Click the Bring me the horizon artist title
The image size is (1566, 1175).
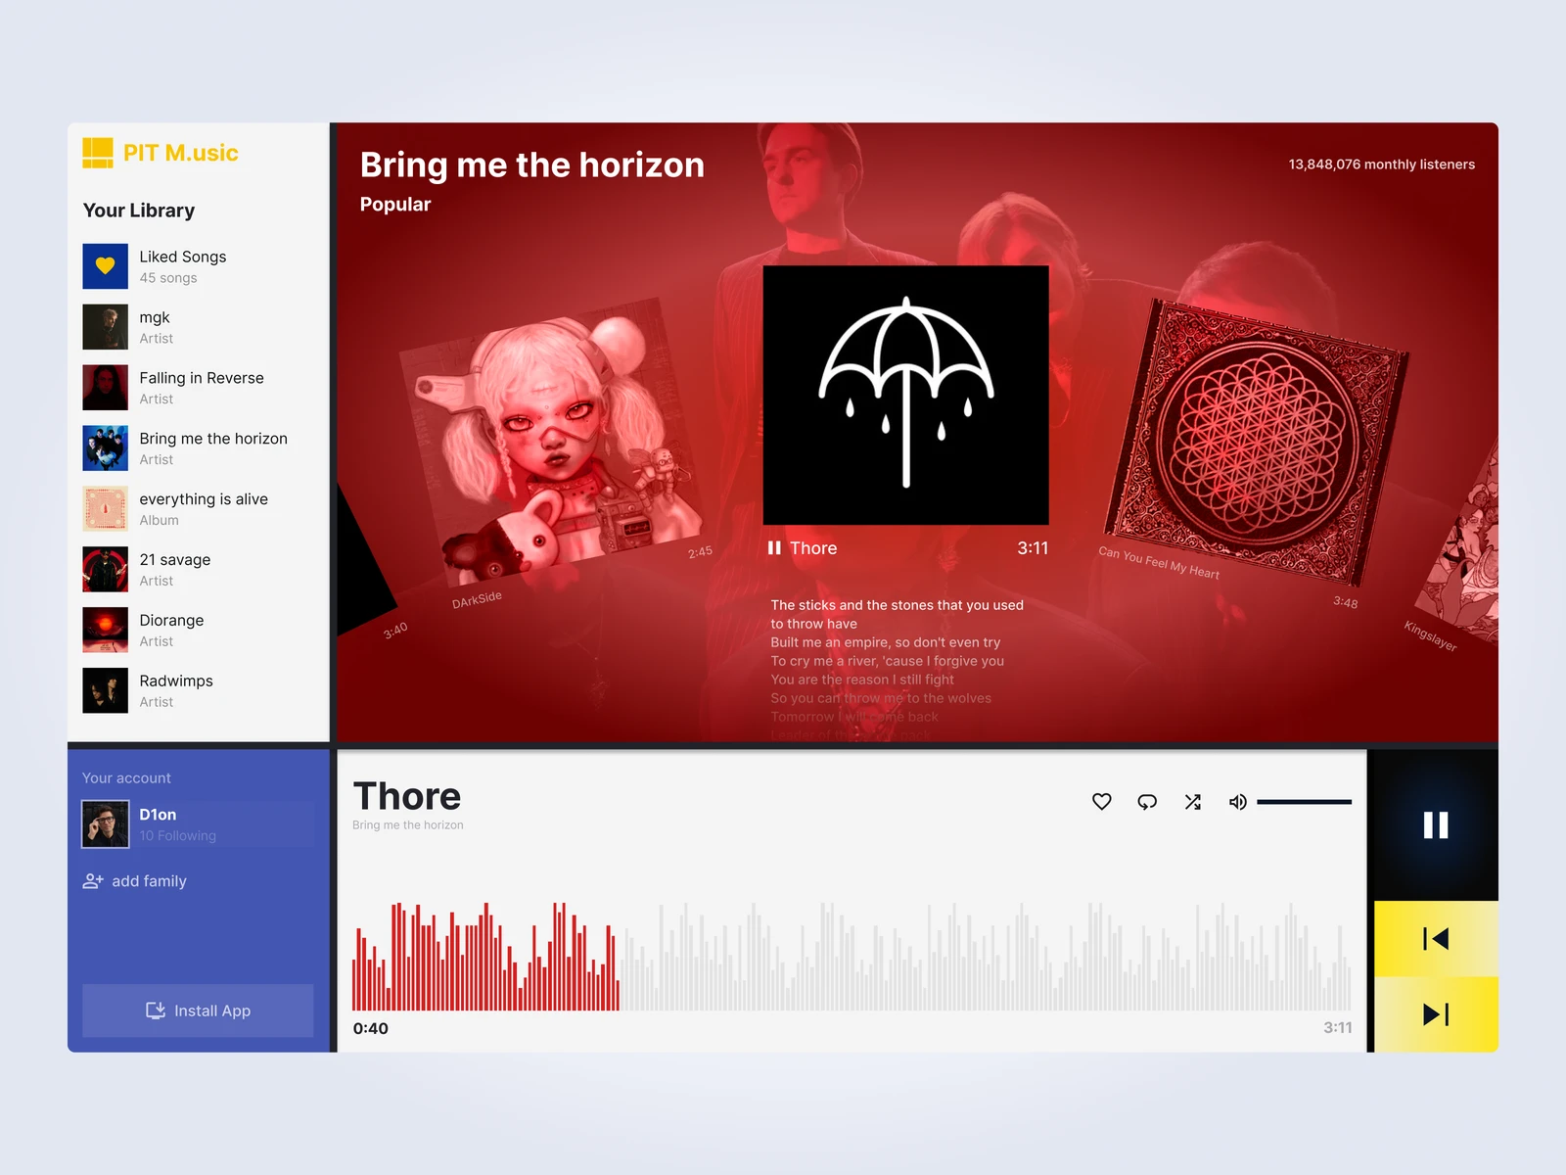coord(532,165)
